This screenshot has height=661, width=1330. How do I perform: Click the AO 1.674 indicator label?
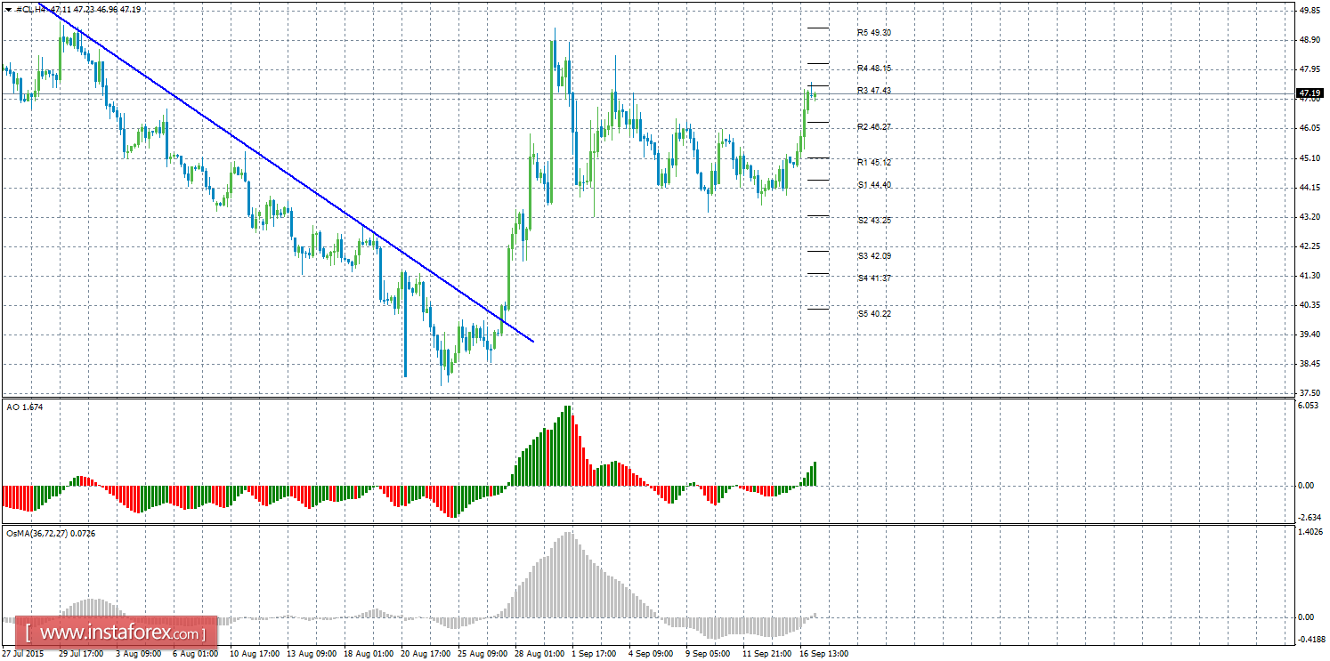click(25, 407)
